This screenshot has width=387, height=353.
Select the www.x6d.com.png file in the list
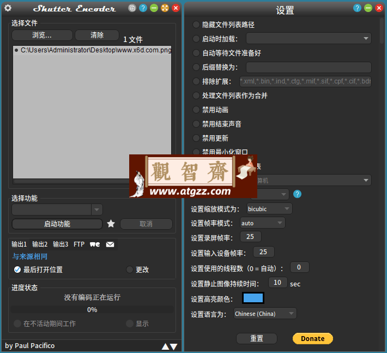[93, 50]
